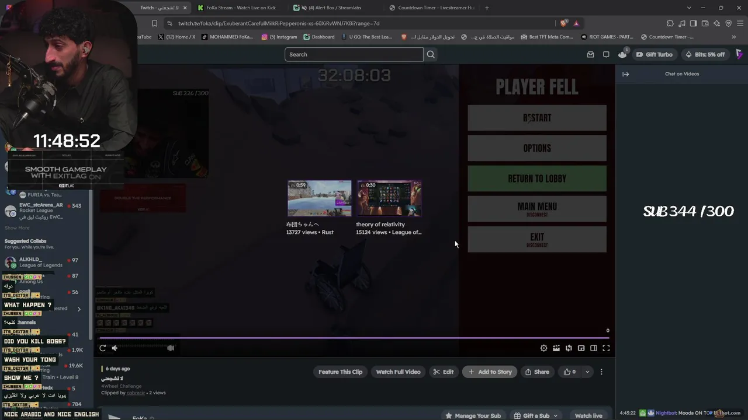This screenshot has width=748, height=420.
Task: Open the Brave Wallet icon
Action: click(705, 23)
